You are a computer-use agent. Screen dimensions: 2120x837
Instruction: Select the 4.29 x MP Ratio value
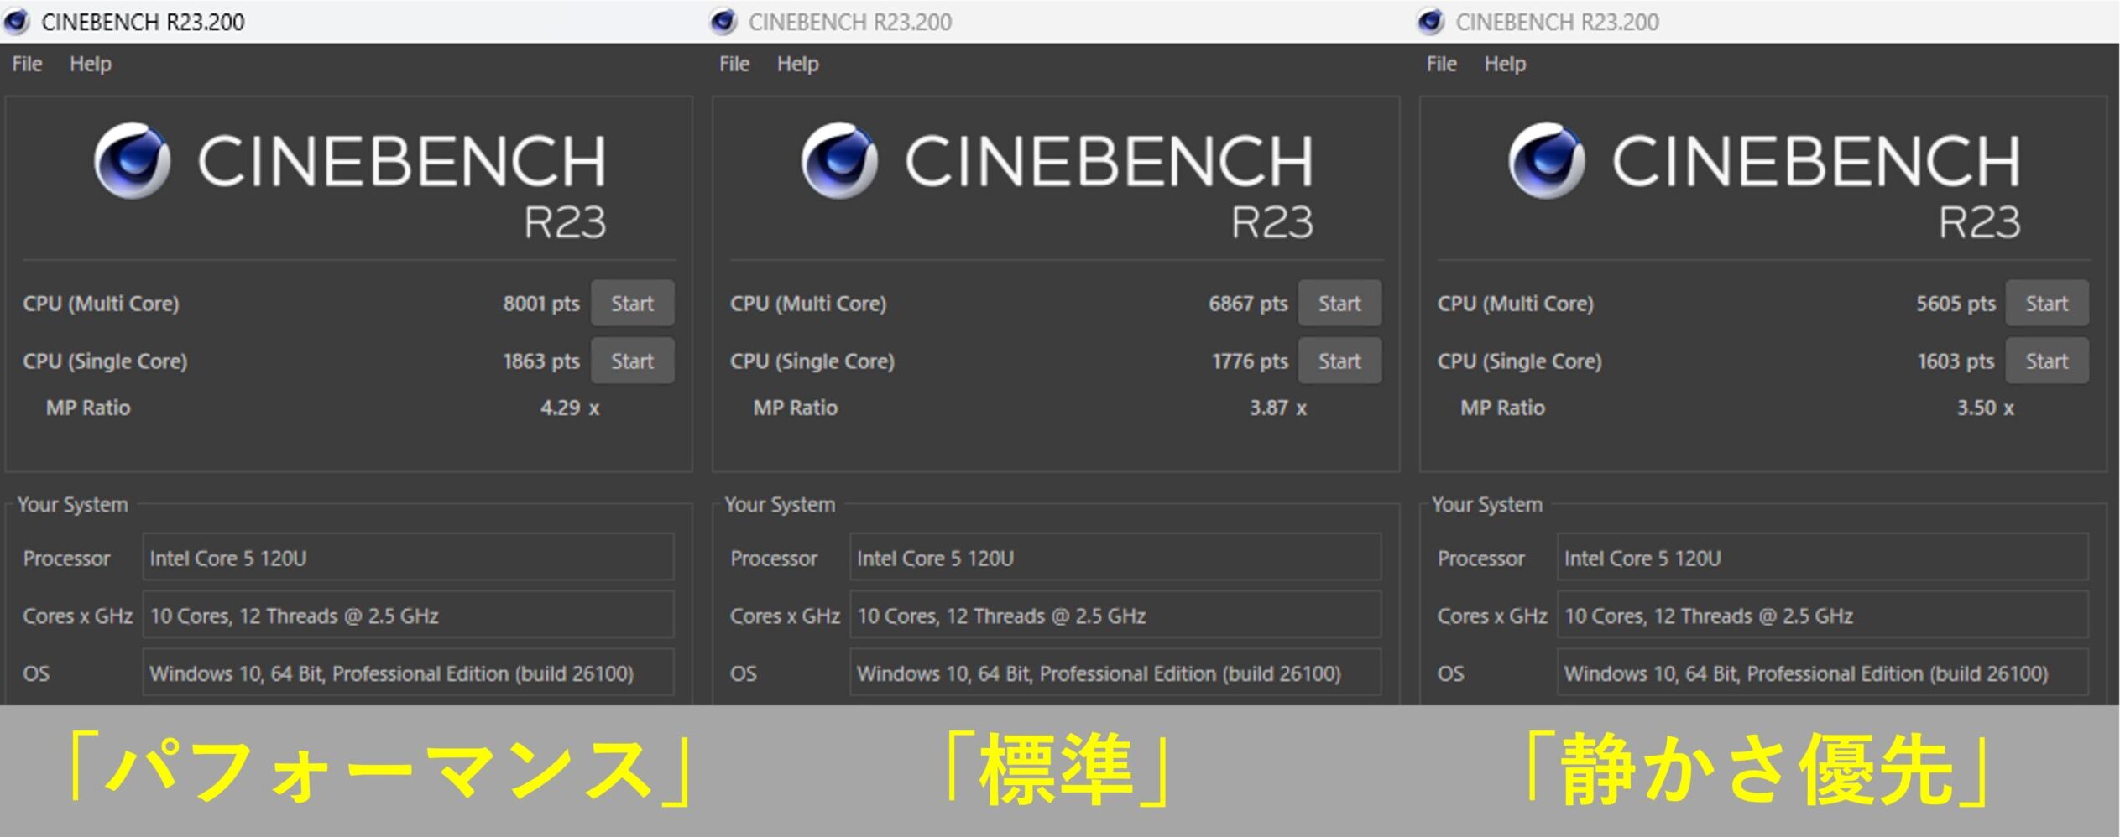click(570, 408)
